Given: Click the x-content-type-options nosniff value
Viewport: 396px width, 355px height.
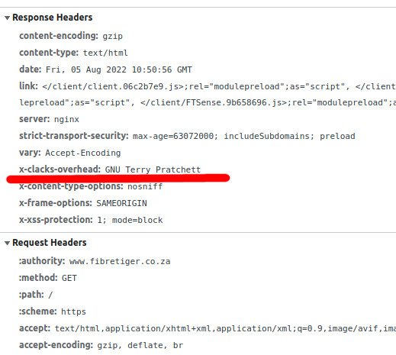Looking at the screenshot, I should 145,186.
